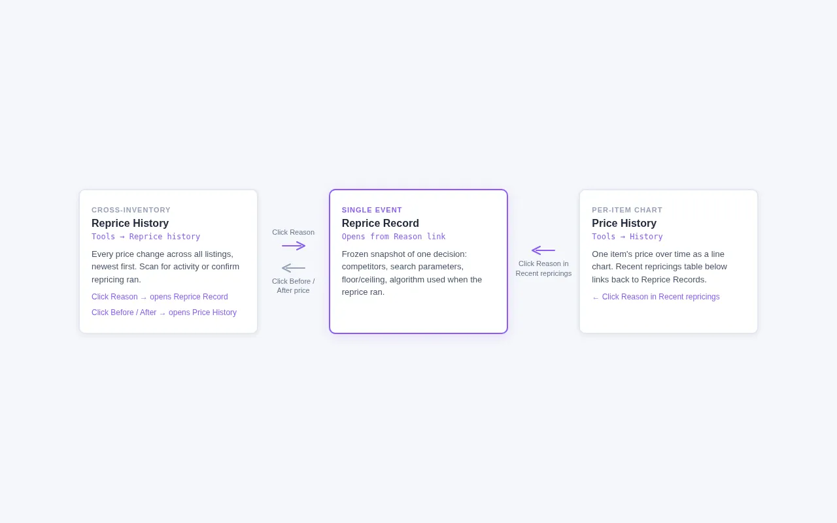This screenshot has width=837, height=523.
Task: Click the Opens from Reason link subtitle
Action: coord(394,237)
